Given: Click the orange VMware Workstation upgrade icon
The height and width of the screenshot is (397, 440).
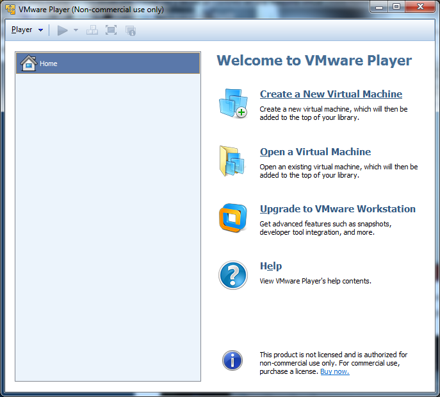Looking at the screenshot, I should (x=232, y=218).
